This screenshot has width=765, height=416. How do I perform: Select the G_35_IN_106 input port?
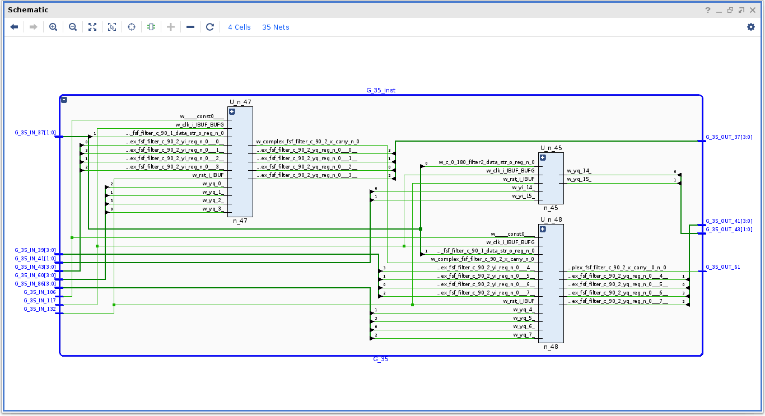[x=39, y=292]
